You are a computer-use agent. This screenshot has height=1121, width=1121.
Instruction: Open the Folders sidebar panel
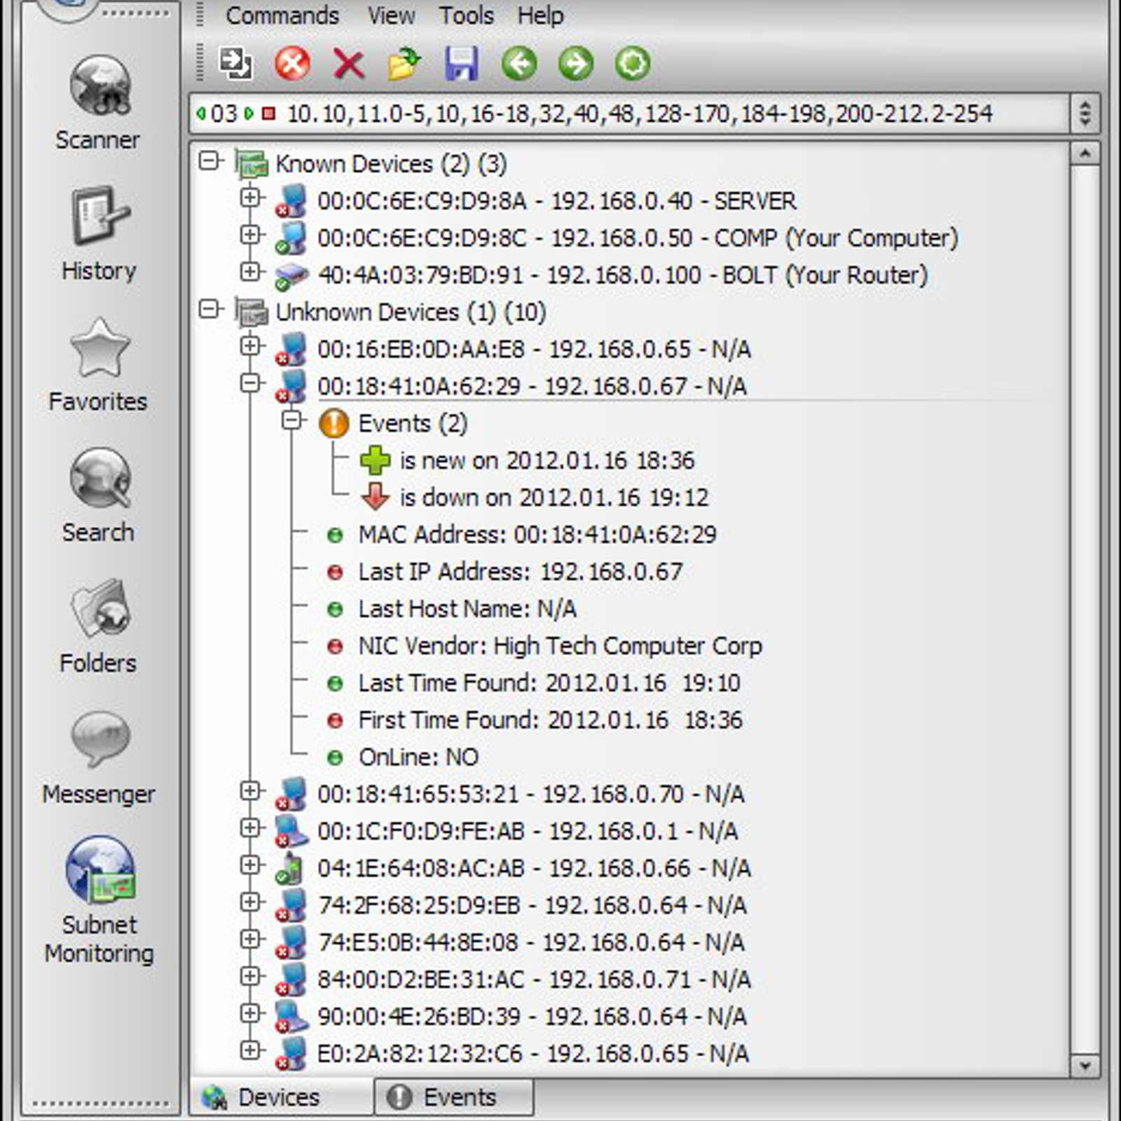tap(99, 626)
